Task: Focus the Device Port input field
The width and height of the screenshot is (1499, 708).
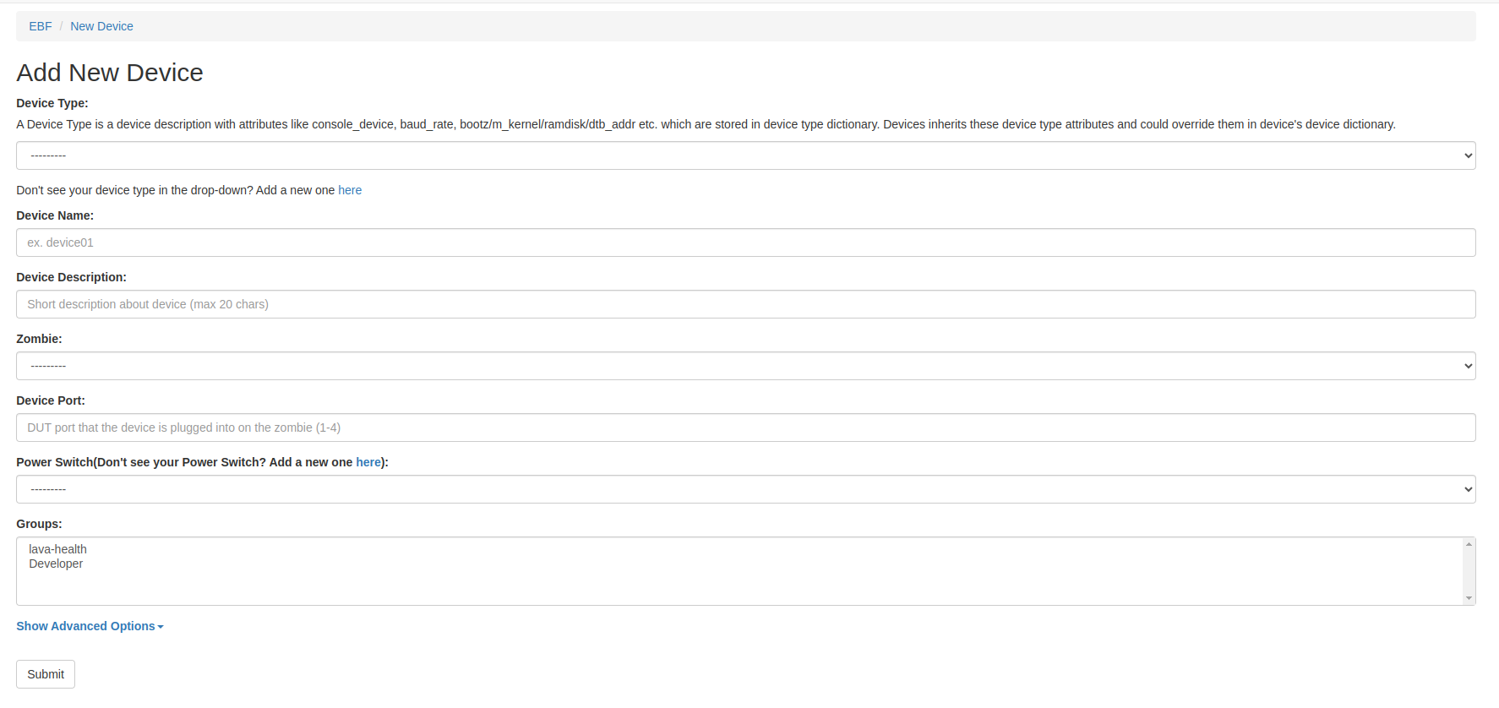Action: click(x=745, y=428)
